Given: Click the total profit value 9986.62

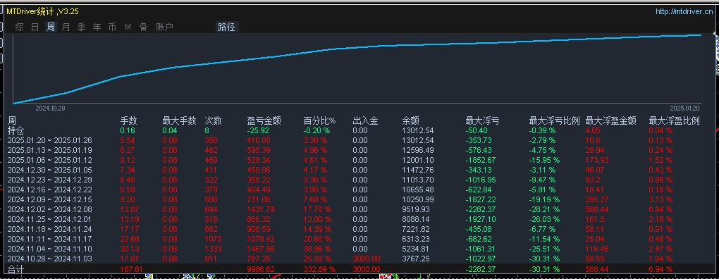Looking at the screenshot, I should (261, 269).
